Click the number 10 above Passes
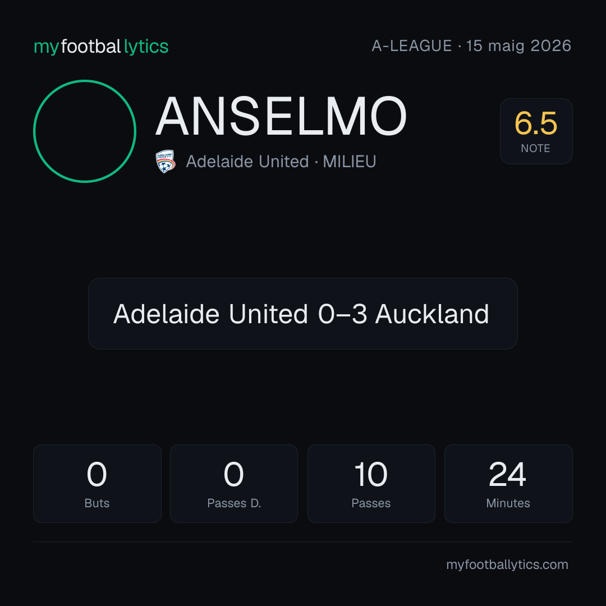The width and height of the screenshot is (606, 606). (371, 474)
